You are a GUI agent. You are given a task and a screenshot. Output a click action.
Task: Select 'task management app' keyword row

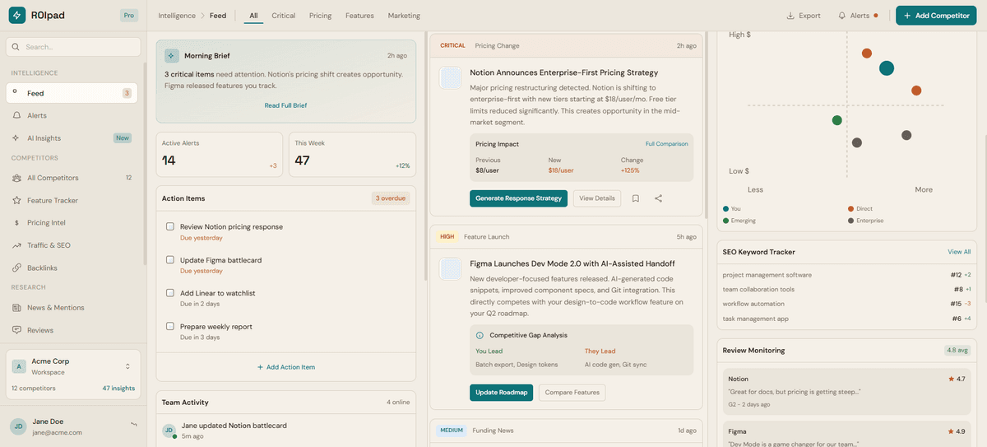846,319
